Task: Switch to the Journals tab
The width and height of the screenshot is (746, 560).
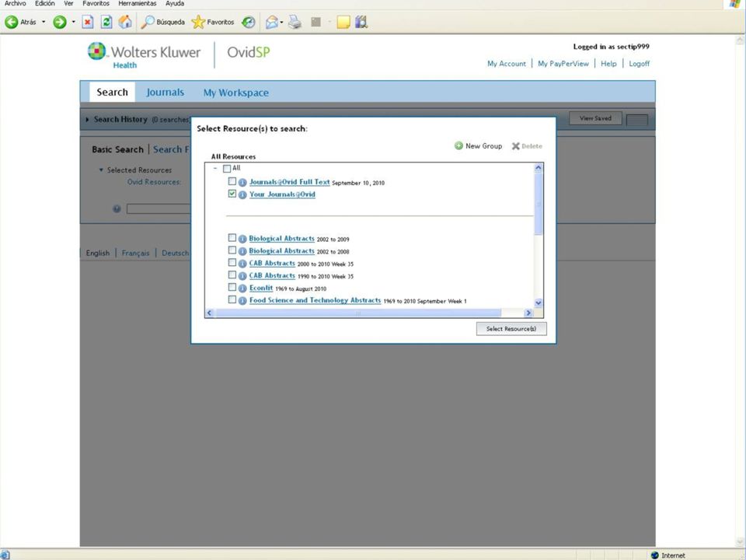Action: click(165, 93)
